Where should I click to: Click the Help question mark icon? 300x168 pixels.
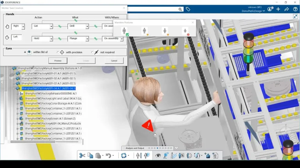click(x=295, y=9)
